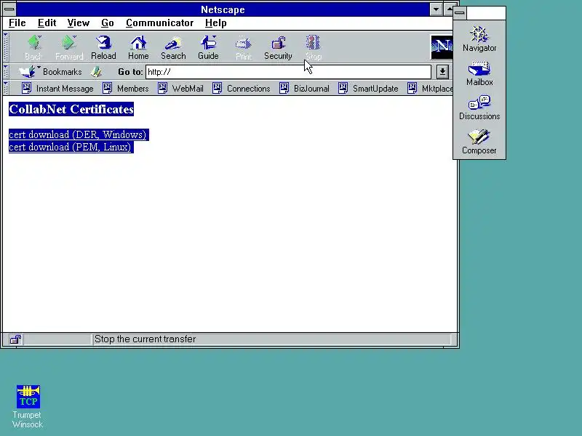Collapse the navigation toolbar grip
Screen dimensions: 582x436
click(6, 47)
